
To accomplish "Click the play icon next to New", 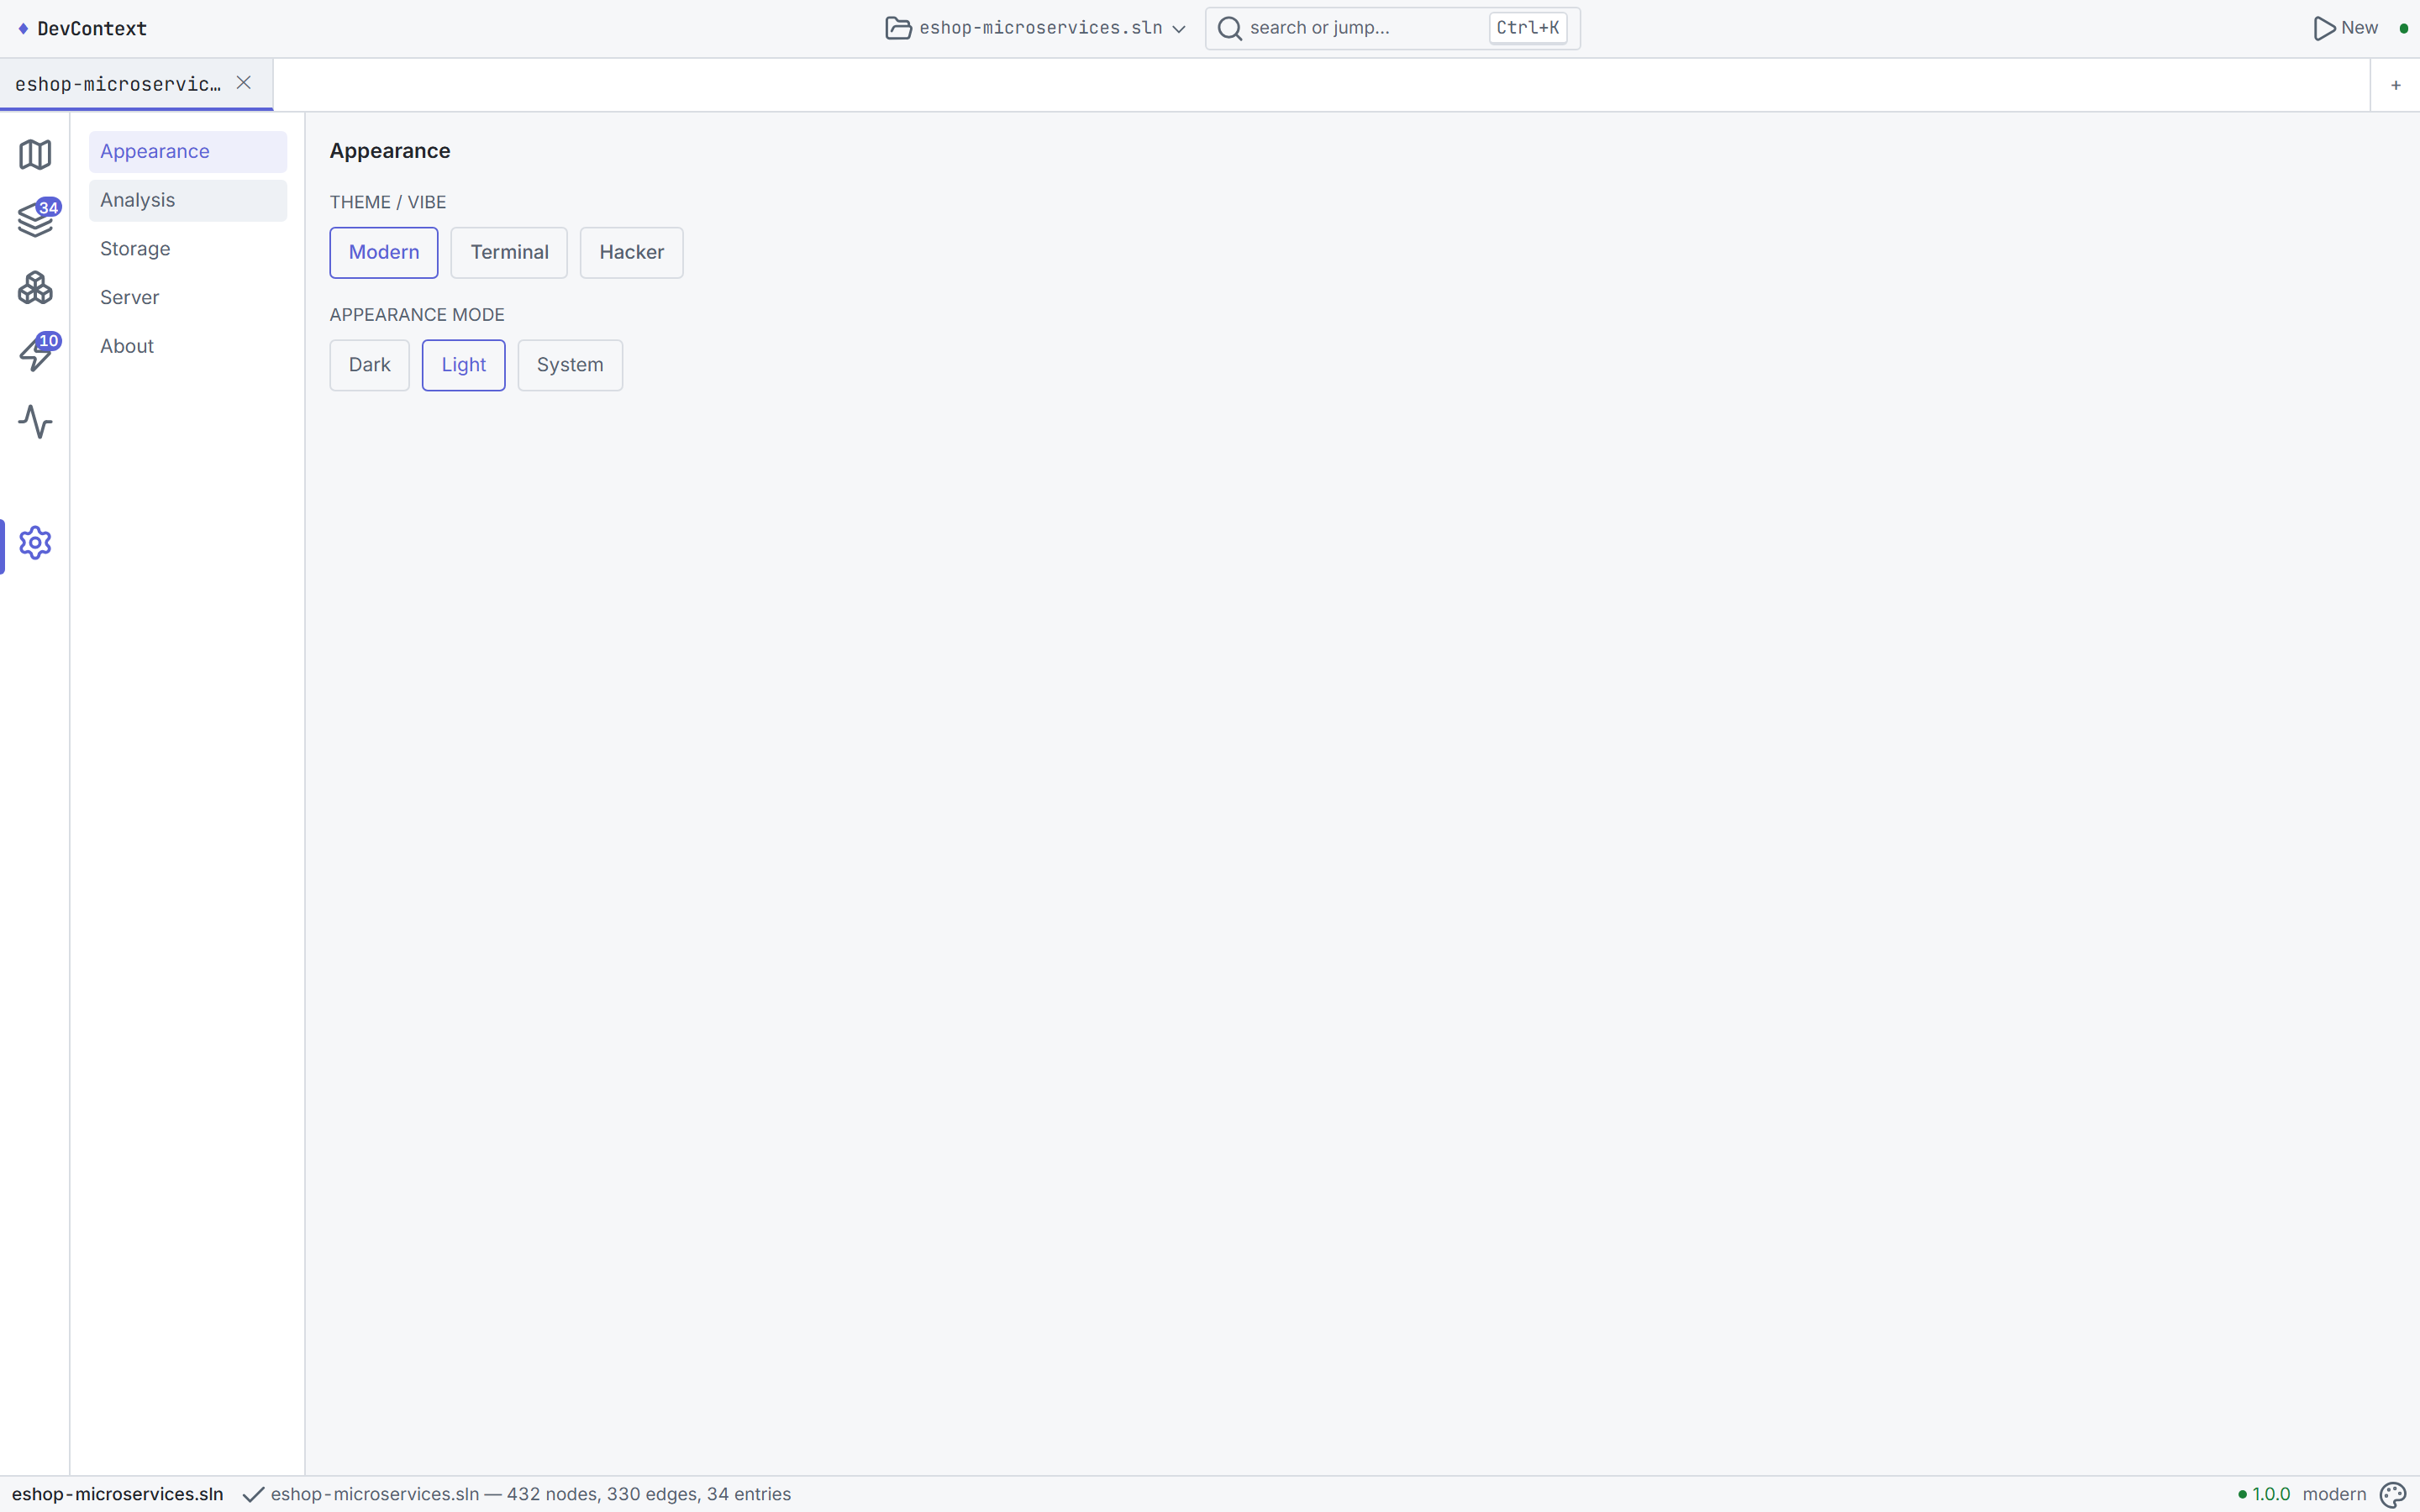I will [x=2324, y=28].
